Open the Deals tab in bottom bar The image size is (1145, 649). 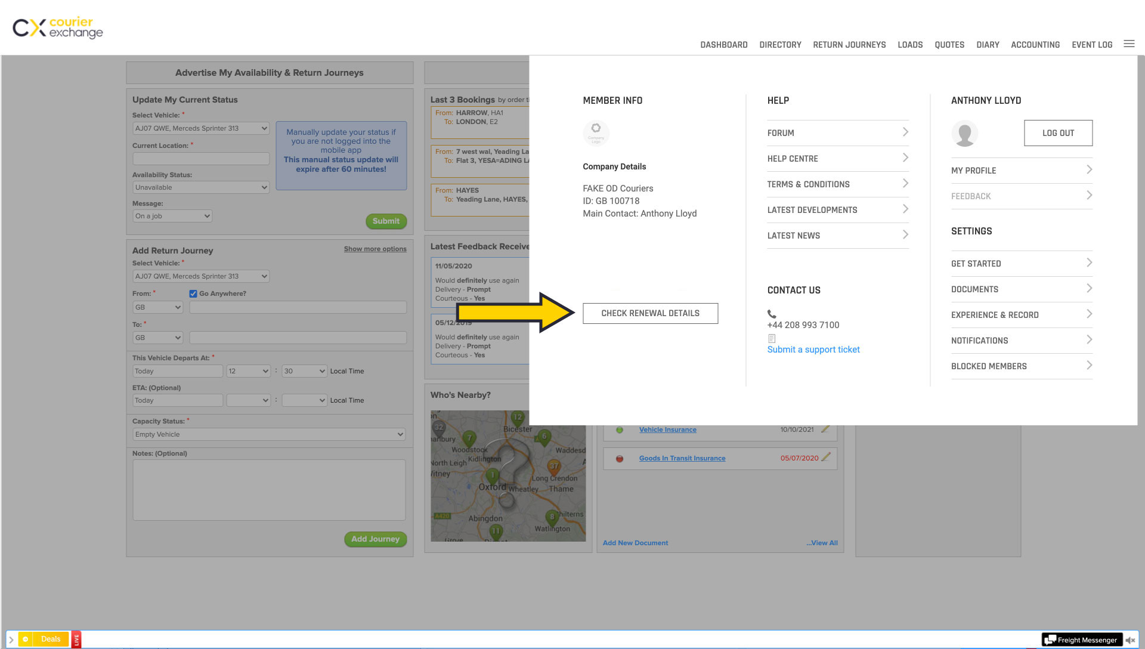click(44, 639)
